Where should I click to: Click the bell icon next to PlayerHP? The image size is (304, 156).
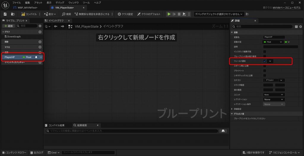click(x=36, y=57)
